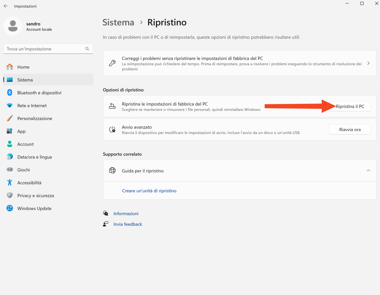Click the Invia feedback person icon

point(105,224)
